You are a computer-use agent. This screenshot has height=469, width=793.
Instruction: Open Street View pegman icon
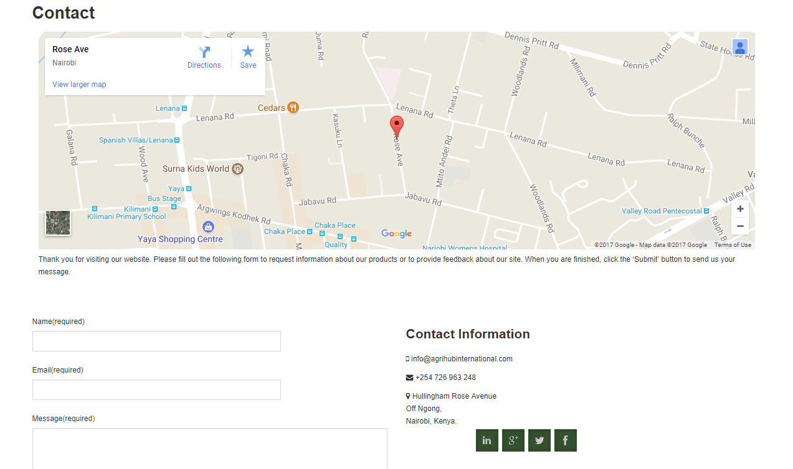click(739, 47)
